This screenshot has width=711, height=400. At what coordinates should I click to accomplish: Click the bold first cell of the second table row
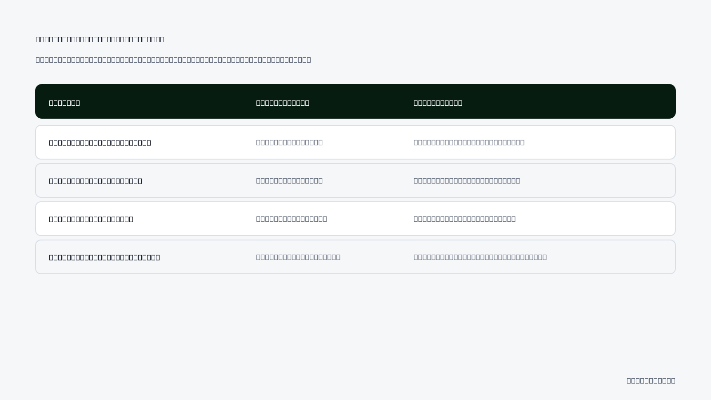click(x=96, y=181)
